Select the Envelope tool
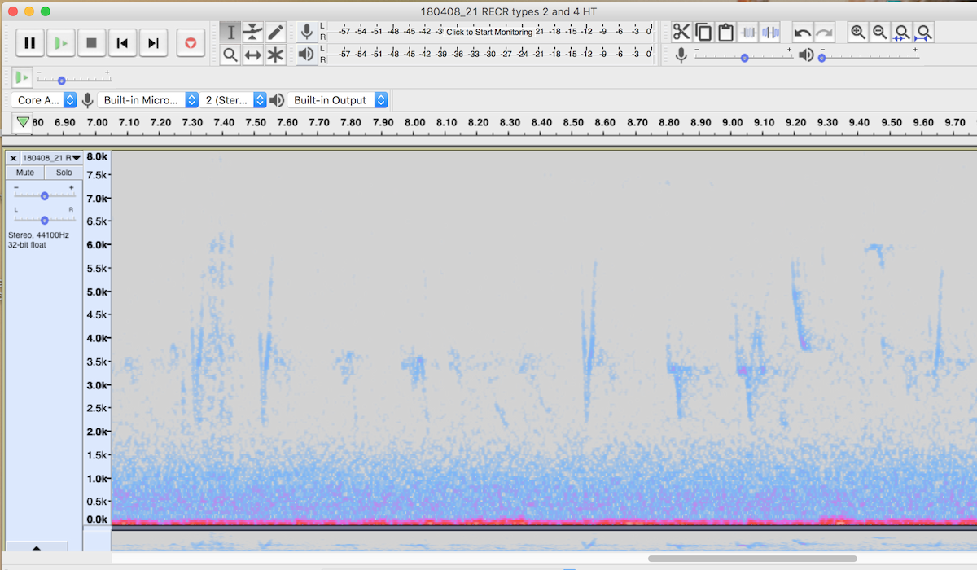 253,33
